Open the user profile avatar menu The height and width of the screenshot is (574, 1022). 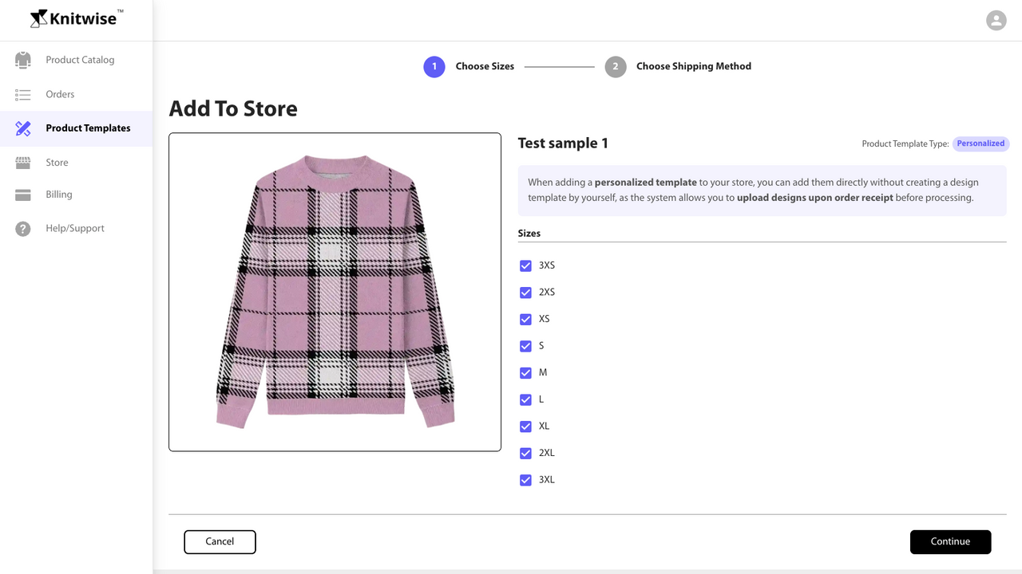[x=996, y=20]
